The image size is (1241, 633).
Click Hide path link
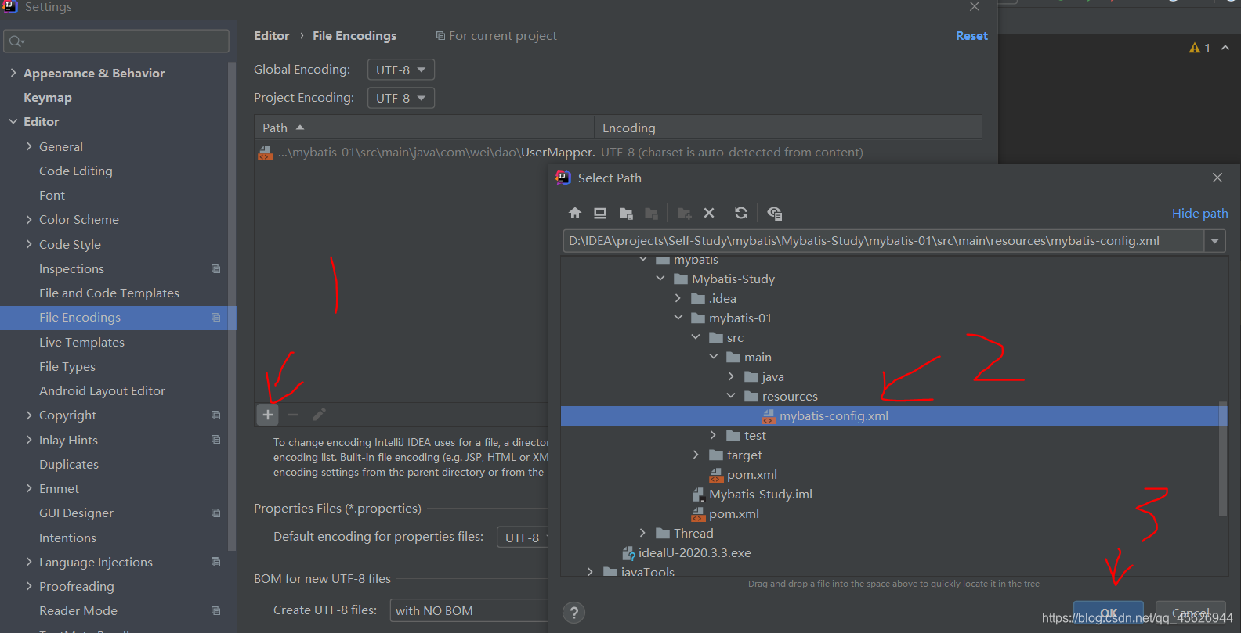(x=1199, y=213)
